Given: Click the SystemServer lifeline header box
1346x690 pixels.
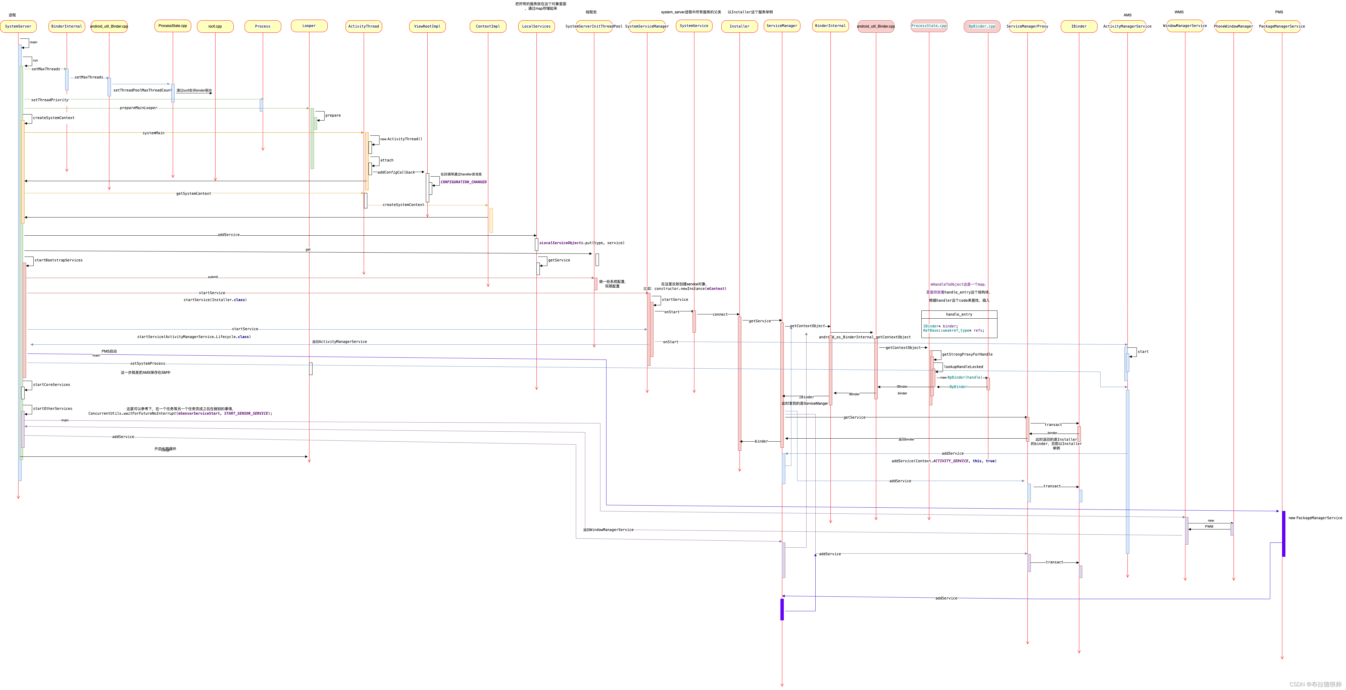Looking at the screenshot, I should click(18, 26).
